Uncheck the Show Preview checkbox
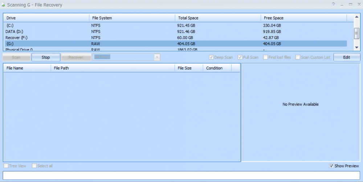363x182 pixels. click(331, 166)
